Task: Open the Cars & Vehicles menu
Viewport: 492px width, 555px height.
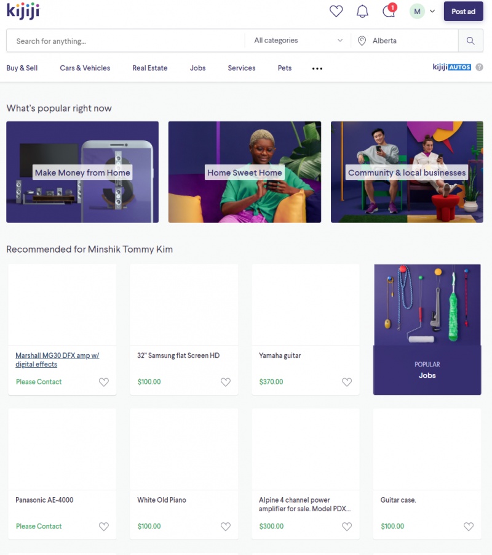Action: pyautogui.click(x=85, y=68)
